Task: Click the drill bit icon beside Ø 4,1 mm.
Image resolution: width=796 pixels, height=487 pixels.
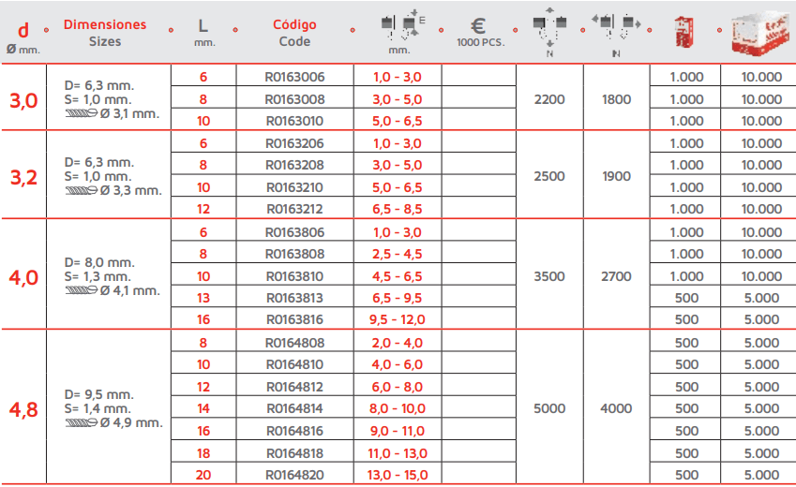Action: [x=82, y=290]
